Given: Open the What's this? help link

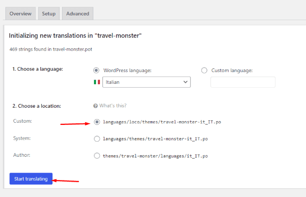Looking at the screenshot, I should tap(113, 106).
